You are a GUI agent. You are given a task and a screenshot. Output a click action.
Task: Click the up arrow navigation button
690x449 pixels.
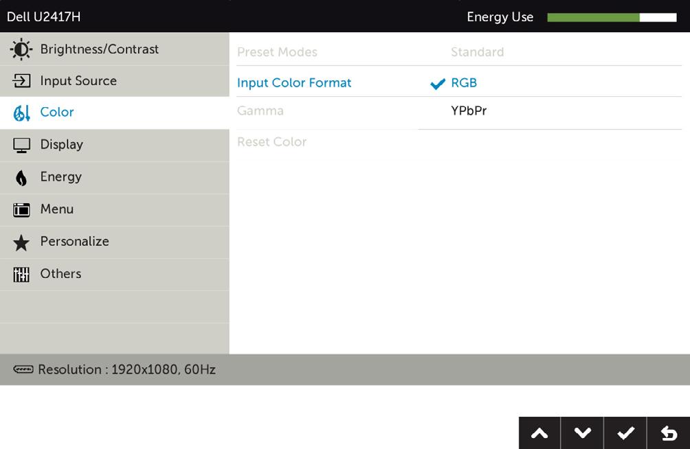tap(539, 433)
